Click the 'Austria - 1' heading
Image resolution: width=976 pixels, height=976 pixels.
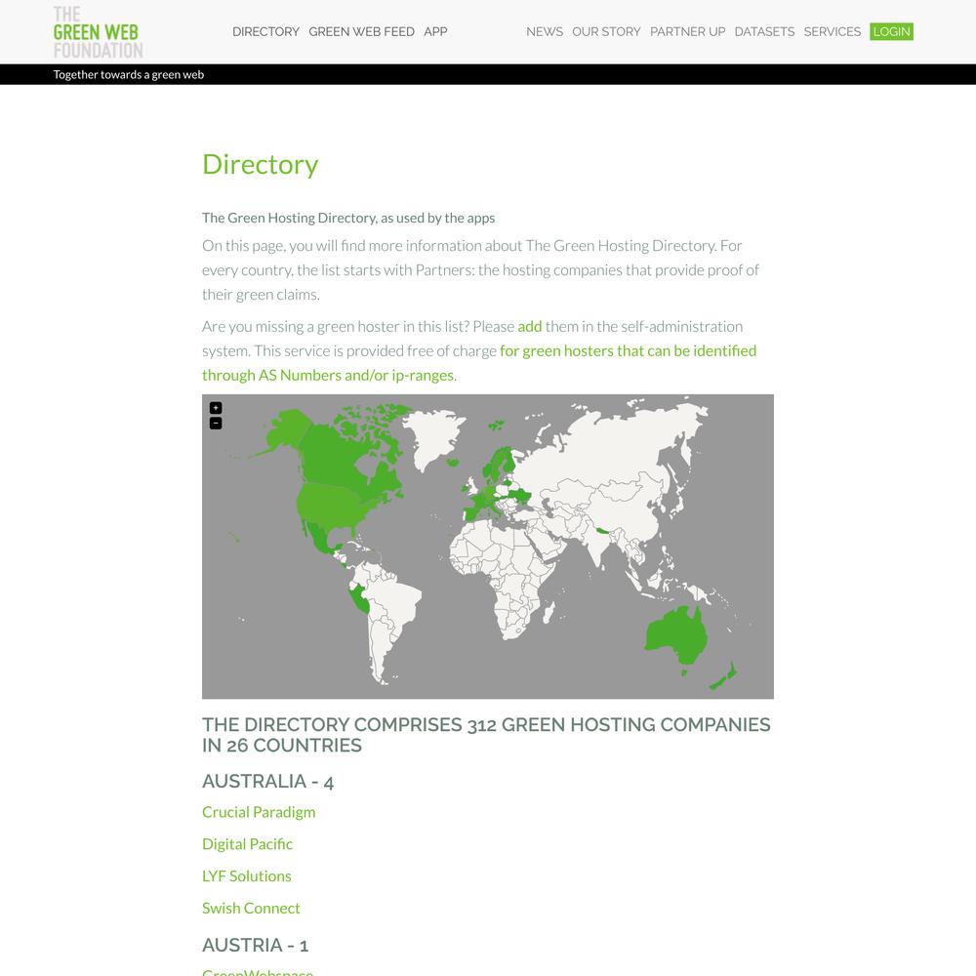tap(255, 945)
